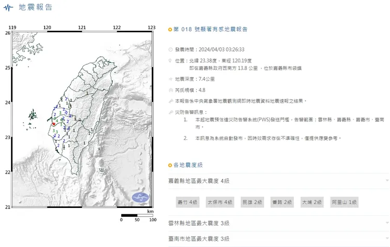Click the 發震時間 2024/04/03 03:26:33 text
390x247 pixels.
210,49
